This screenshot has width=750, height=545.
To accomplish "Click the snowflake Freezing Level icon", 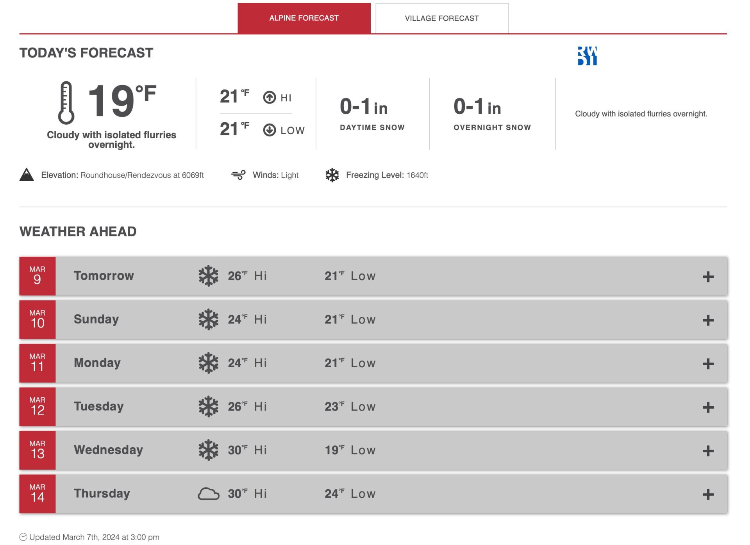I will coord(332,175).
